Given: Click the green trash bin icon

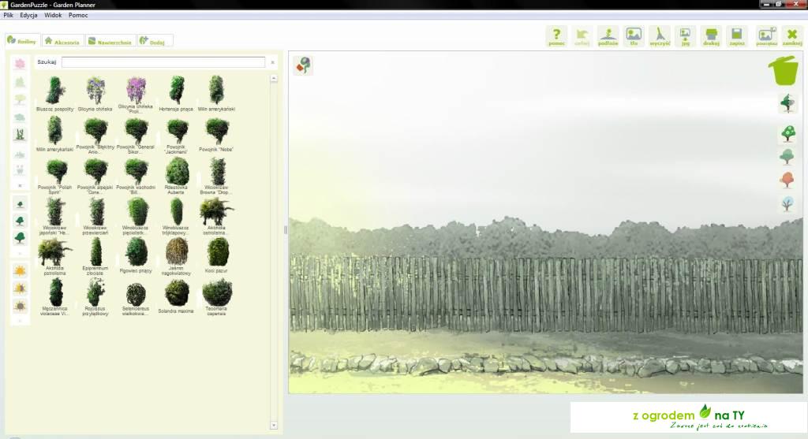Looking at the screenshot, I should click(x=784, y=70).
